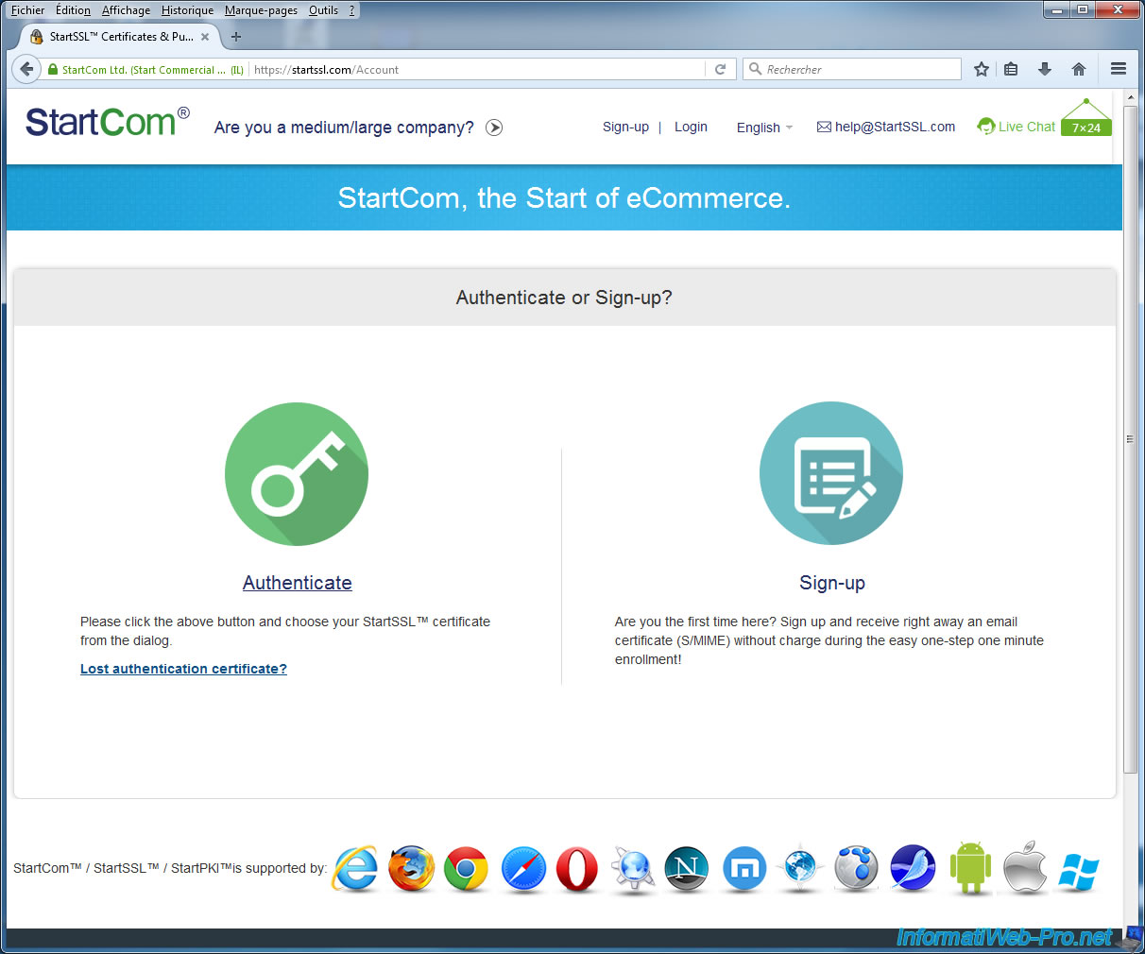Open the Outils menu
This screenshot has width=1145, height=954.
click(x=323, y=10)
